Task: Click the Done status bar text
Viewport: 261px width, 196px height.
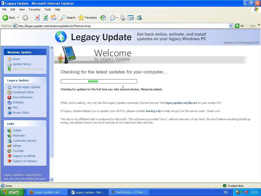Action: pos(8,186)
